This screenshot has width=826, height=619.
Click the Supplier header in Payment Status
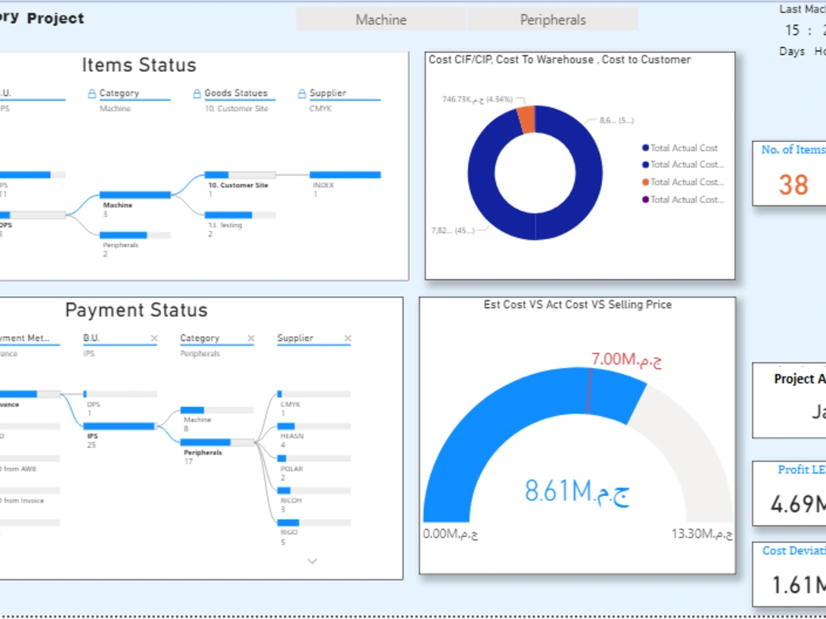(x=295, y=338)
